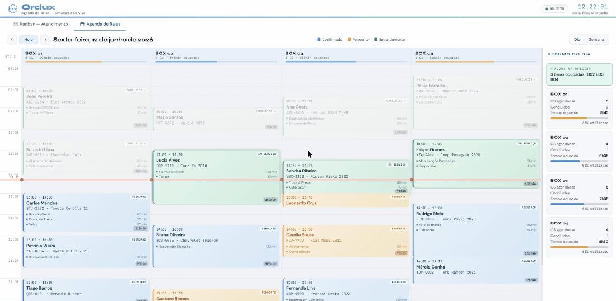
Task: Click the AGENDADO badge on Carlos Mendes
Action: point(139,197)
